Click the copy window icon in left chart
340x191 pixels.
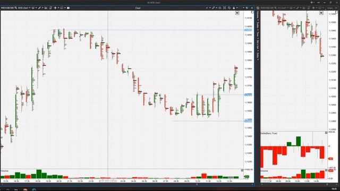(x=229, y=8)
